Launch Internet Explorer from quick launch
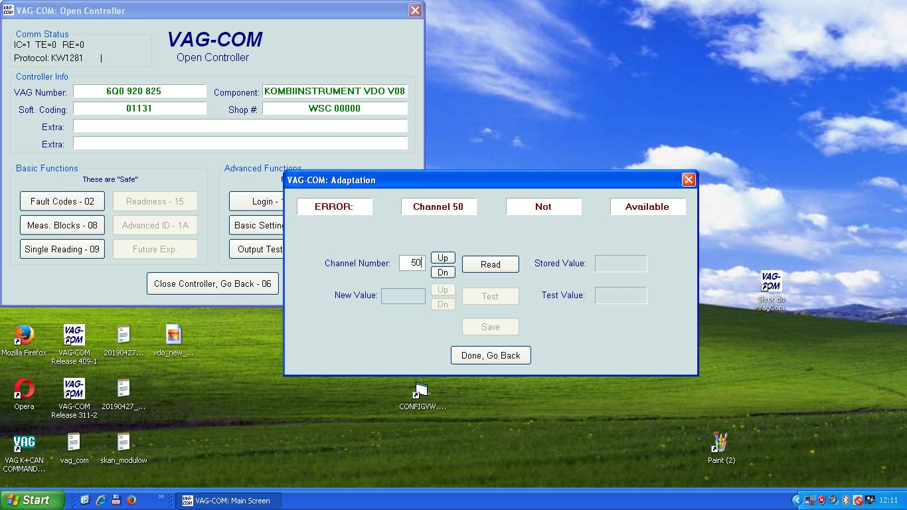The width and height of the screenshot is (907, 510). tap(101, 500)
